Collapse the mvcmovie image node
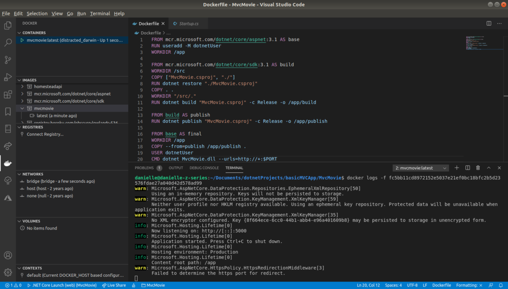The width and height of the screenshot is (508, 289). click(22, 109)
